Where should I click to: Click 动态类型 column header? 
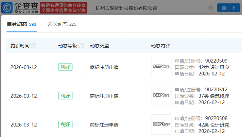coord(99,46)
